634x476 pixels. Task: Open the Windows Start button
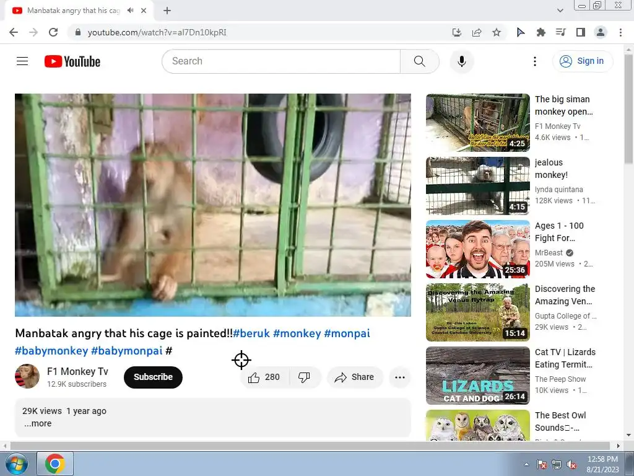pos(17,464)
